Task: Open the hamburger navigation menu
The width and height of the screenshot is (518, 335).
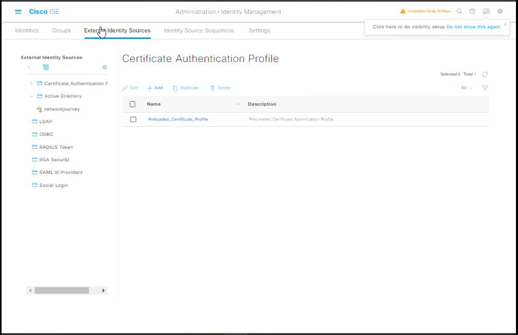Action: pyautogui.click(x=18, y=12)
